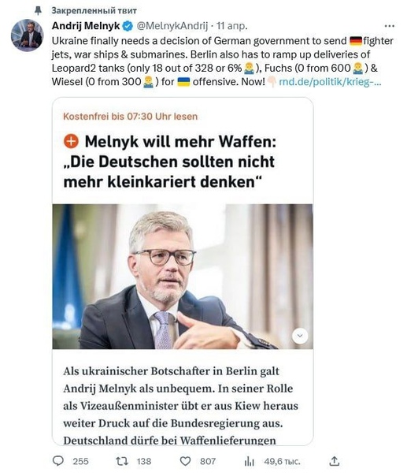407x476 pixels.
Task: Click the 807 likes count
Action: tap(208, 462)
